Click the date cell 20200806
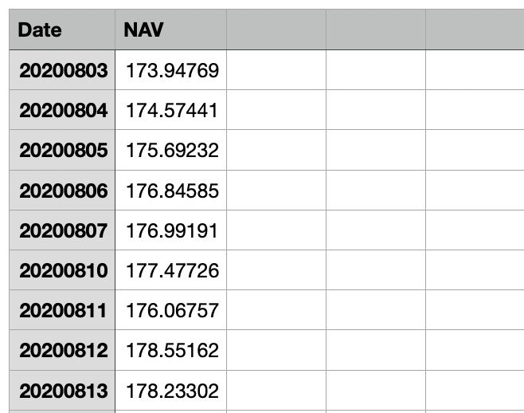The image size is (524, 413). (62, 190)
